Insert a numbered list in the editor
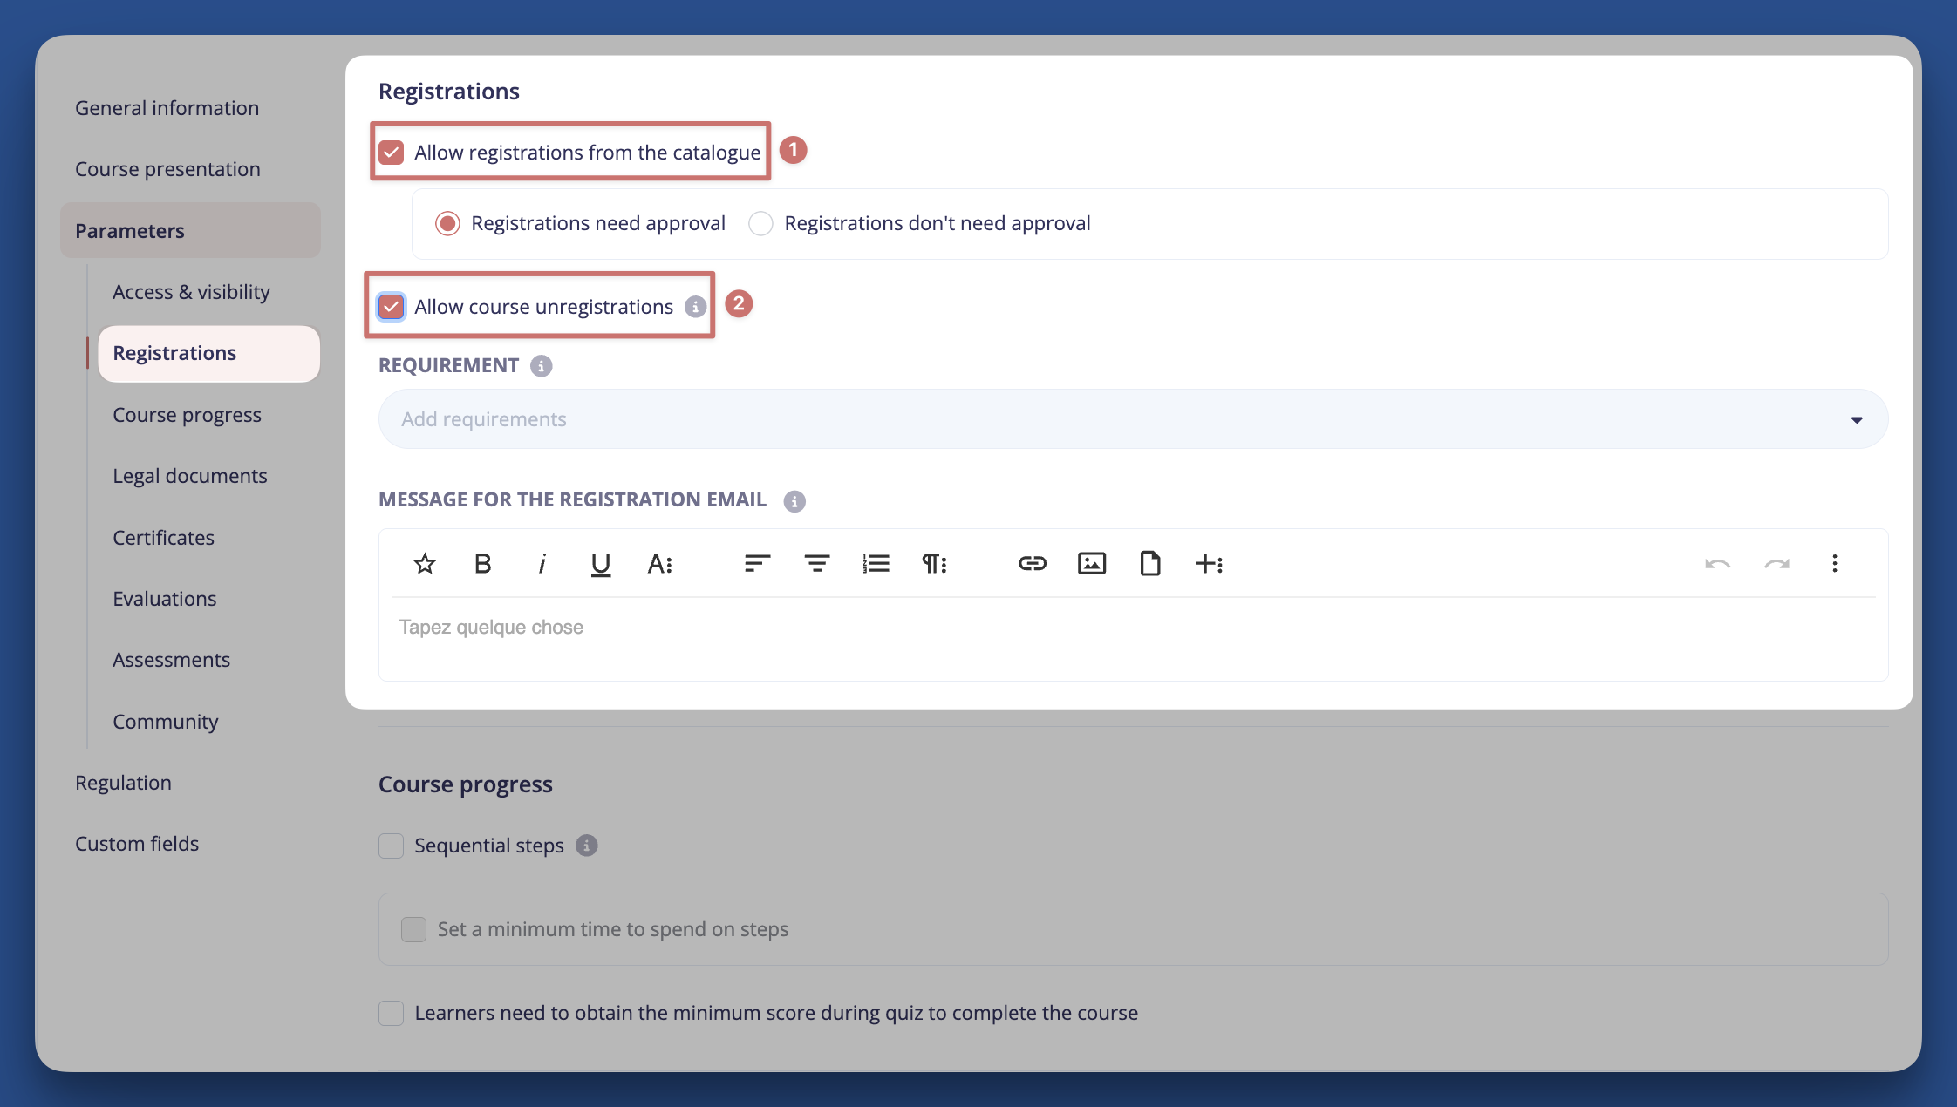The height and width of the screenshot is (1107, 1957). pos(876,564)
